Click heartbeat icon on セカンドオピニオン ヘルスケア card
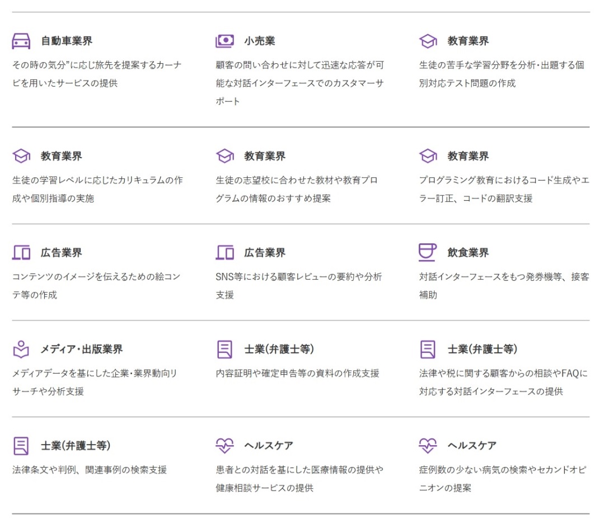595x529 pixels. click(428, 446)
